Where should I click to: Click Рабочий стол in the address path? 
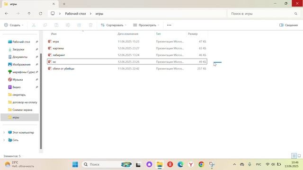75,14
